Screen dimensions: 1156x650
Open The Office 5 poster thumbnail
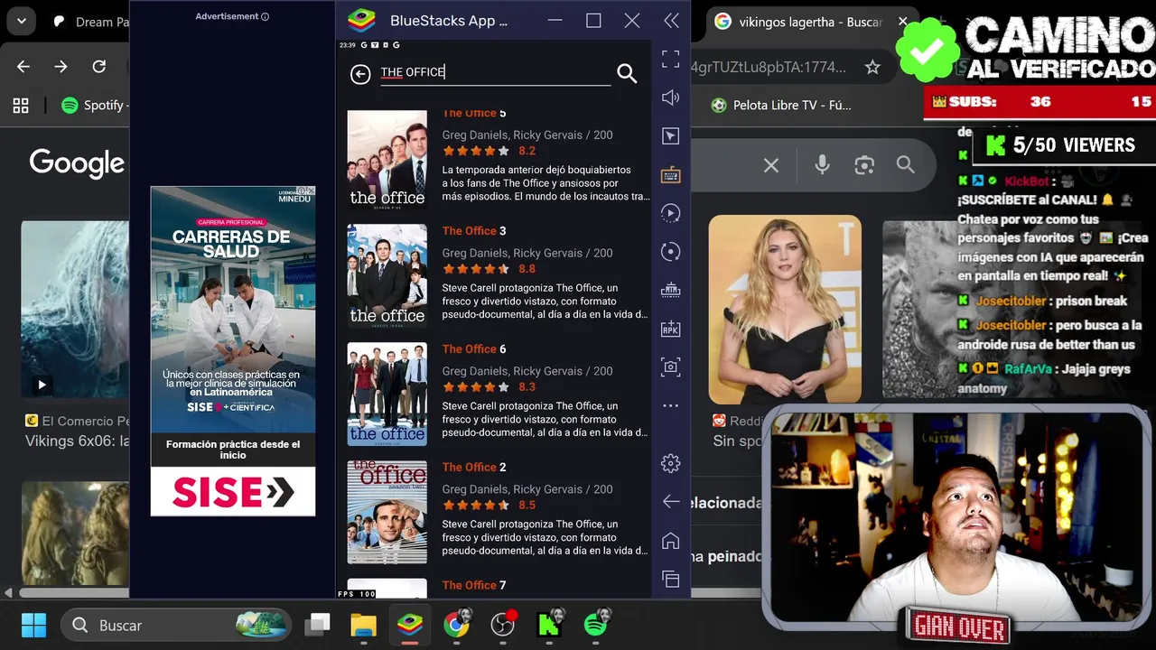pos(387,159)
